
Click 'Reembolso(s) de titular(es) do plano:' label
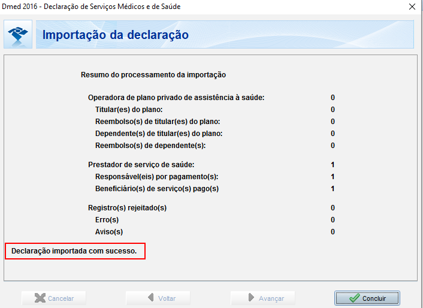click(x=158, y=122)
